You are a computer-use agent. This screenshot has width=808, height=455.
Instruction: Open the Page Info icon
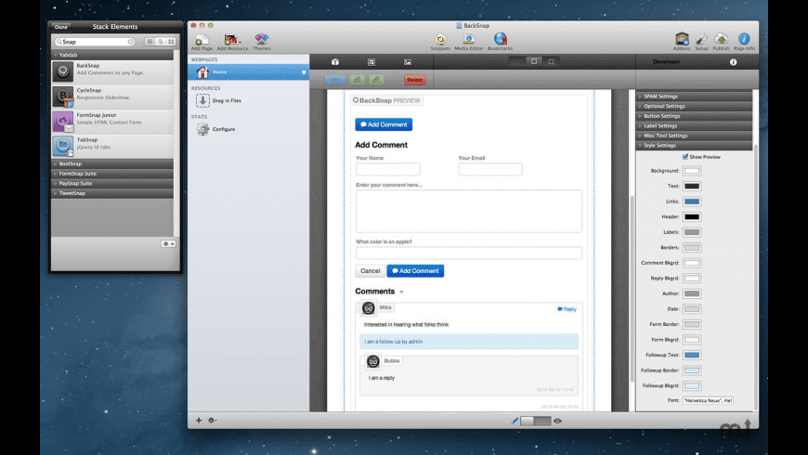pos(744,39)
